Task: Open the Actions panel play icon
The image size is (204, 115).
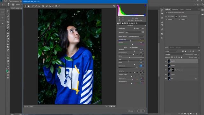Action: coord(162,13)
